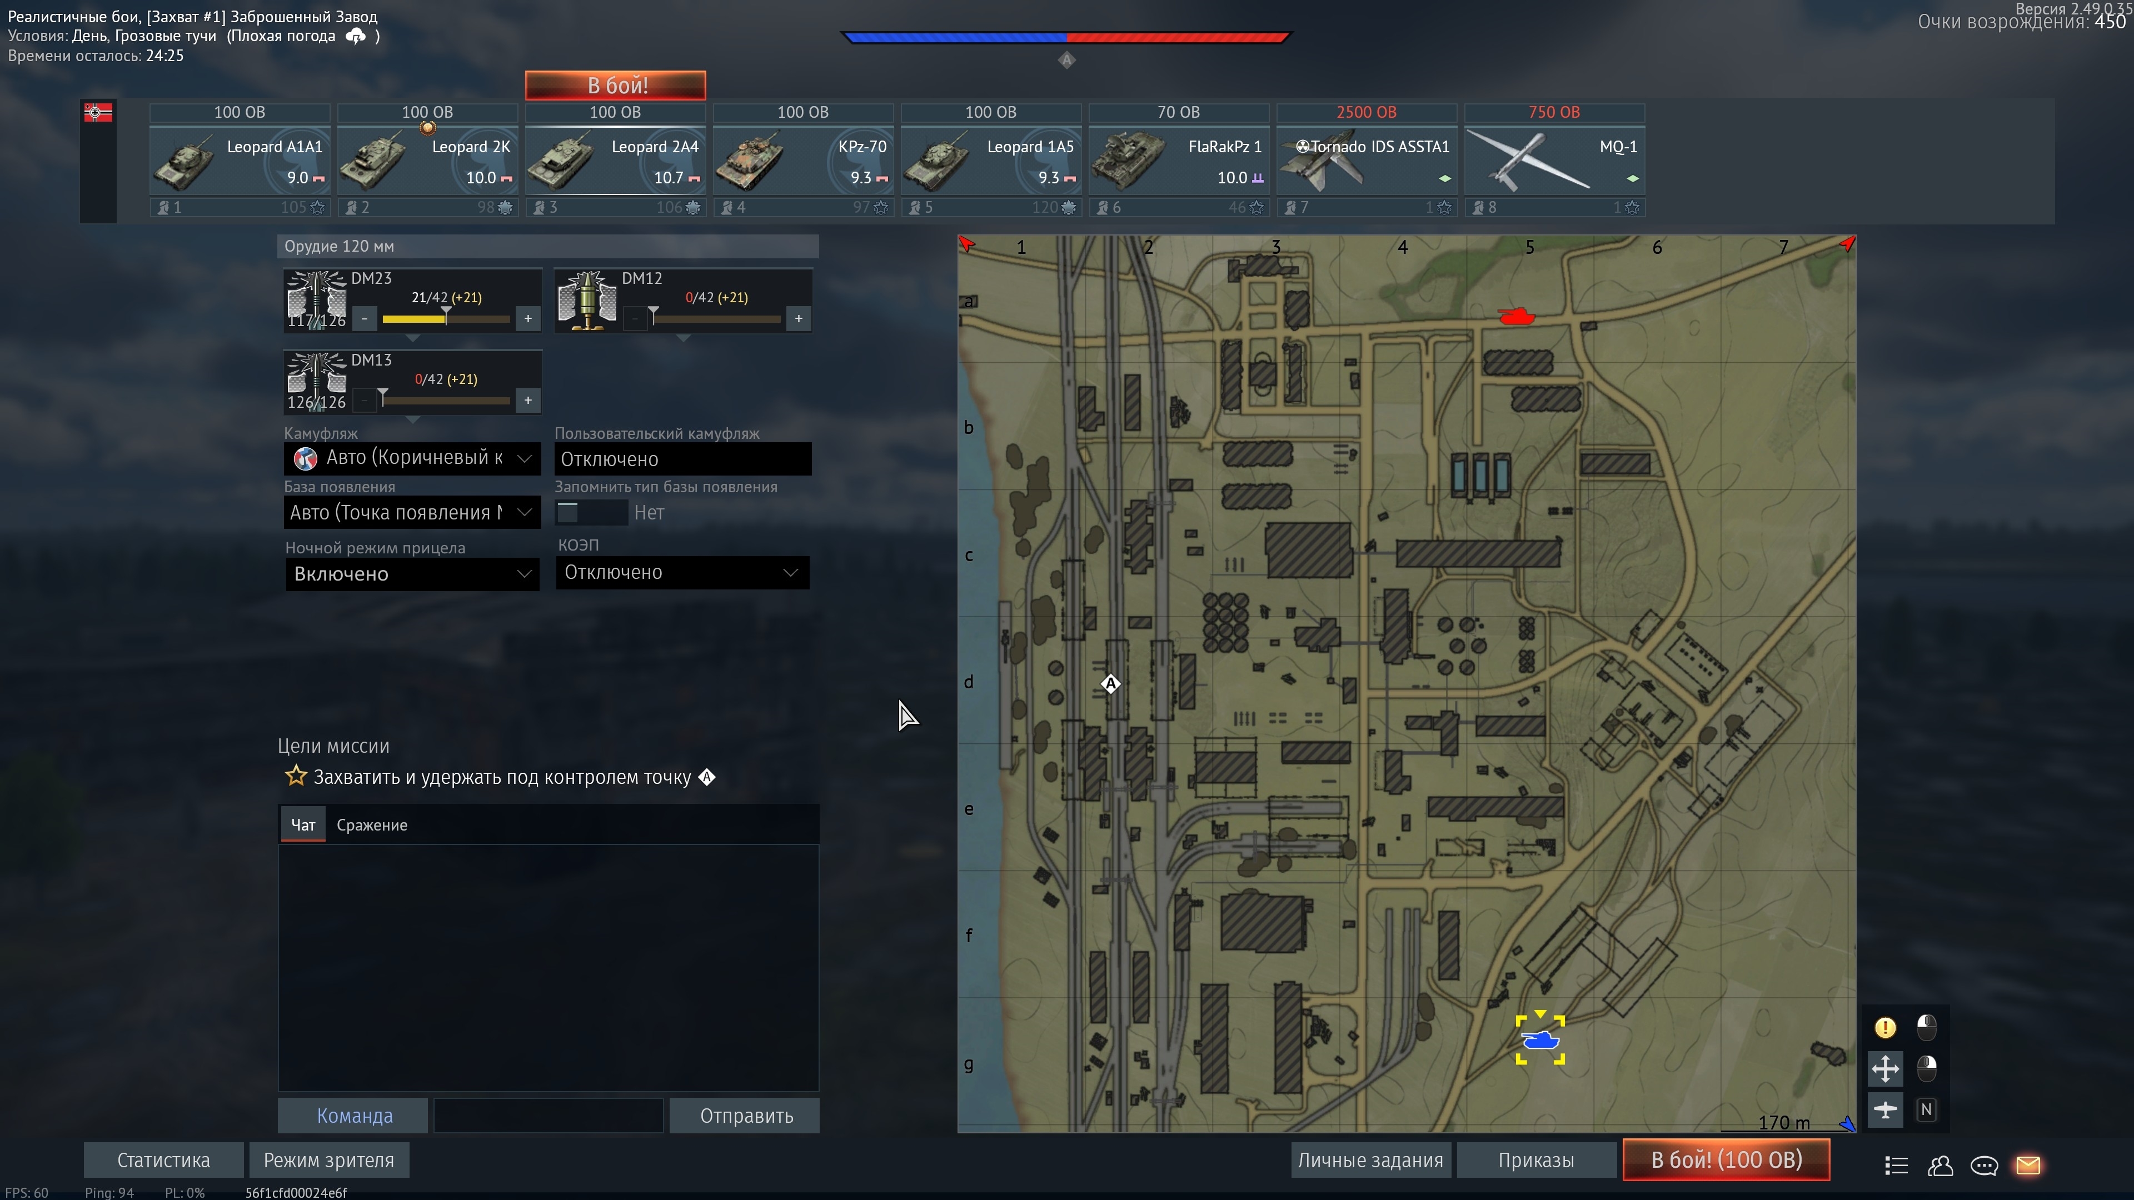Decrease DM23 shell count with minus
The width and height of the screenshot is (2134, 1200).
(x=365, y=318)
